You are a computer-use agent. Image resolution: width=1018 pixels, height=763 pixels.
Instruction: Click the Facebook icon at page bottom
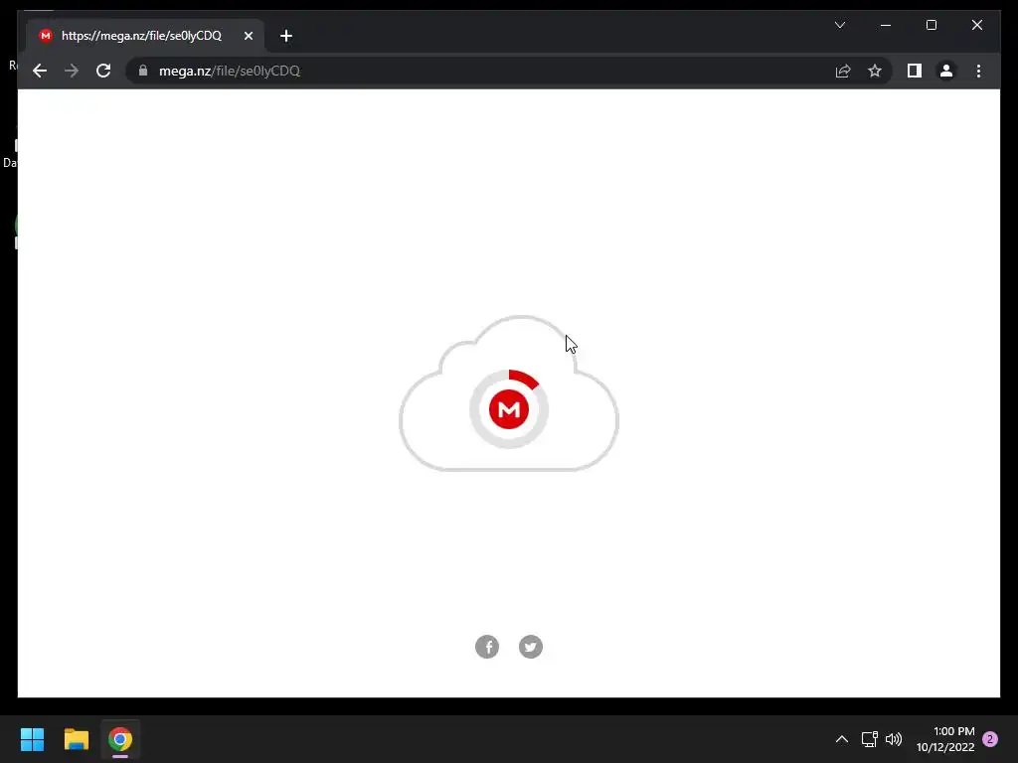click(x=487, y=647)
